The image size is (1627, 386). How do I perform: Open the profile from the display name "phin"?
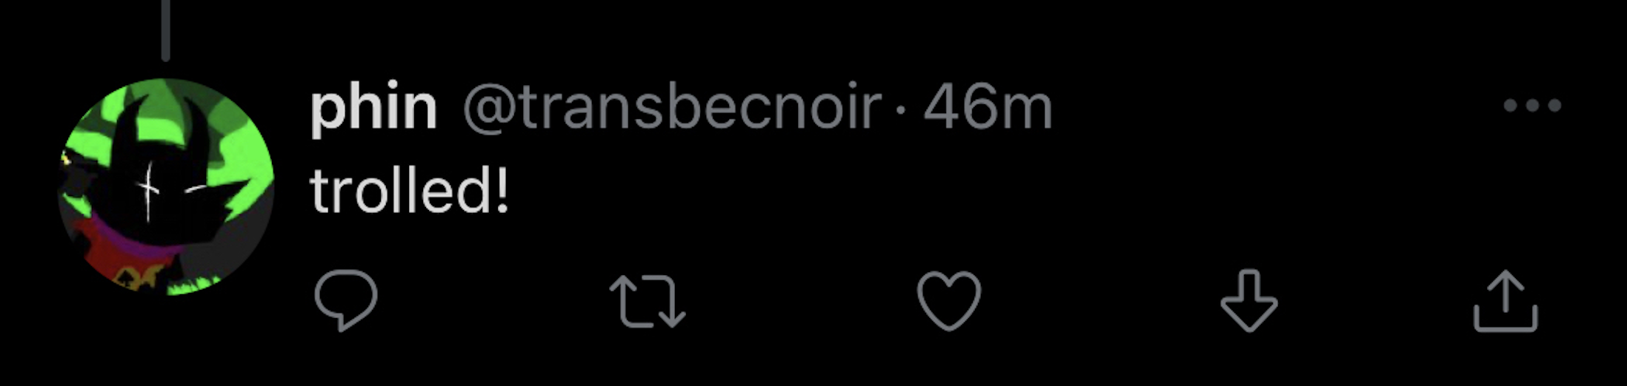(373, 109)
